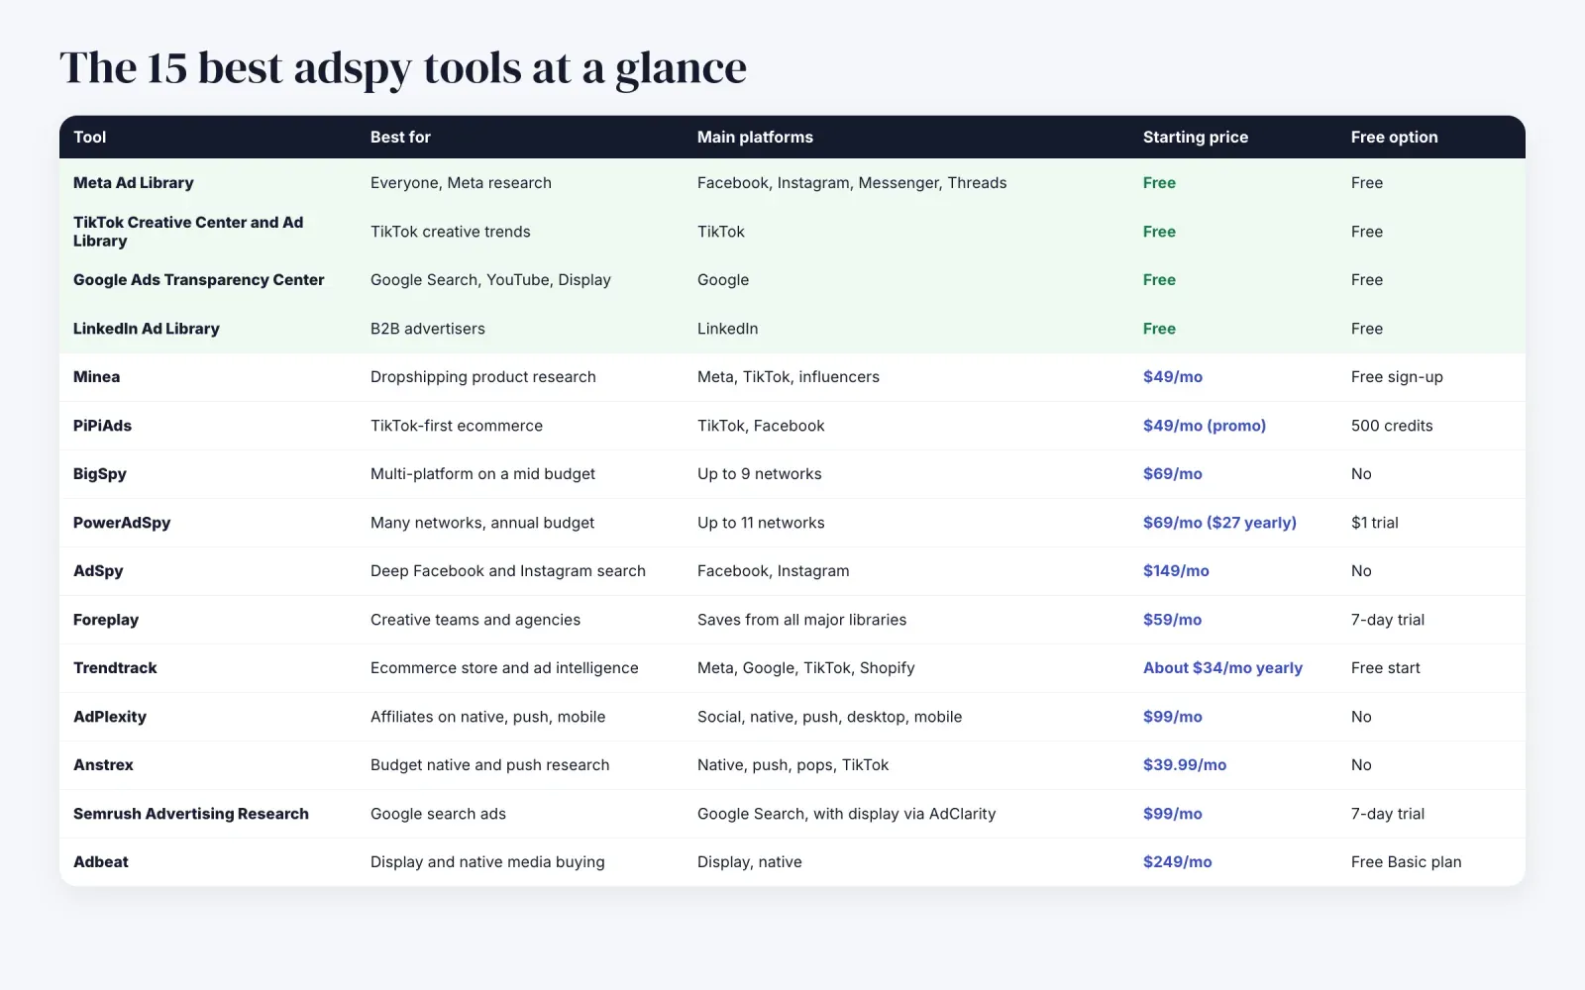1585x990 pixels.
Task: Click the 'Free option' column header
Action: [1394, 138]
